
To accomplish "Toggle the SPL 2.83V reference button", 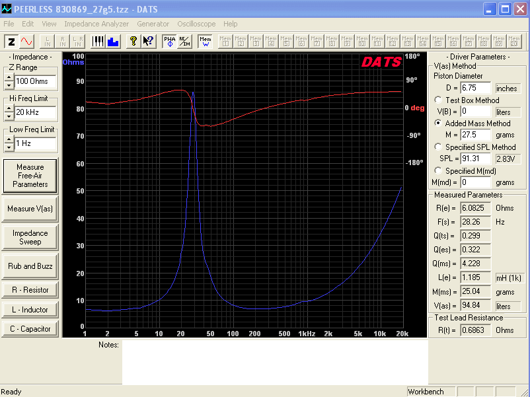I will 508,159.
